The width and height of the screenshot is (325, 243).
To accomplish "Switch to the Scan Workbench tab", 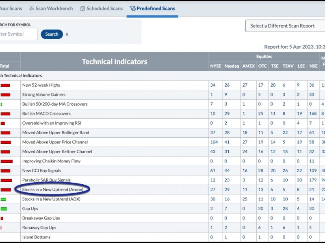I will point(51,9).
